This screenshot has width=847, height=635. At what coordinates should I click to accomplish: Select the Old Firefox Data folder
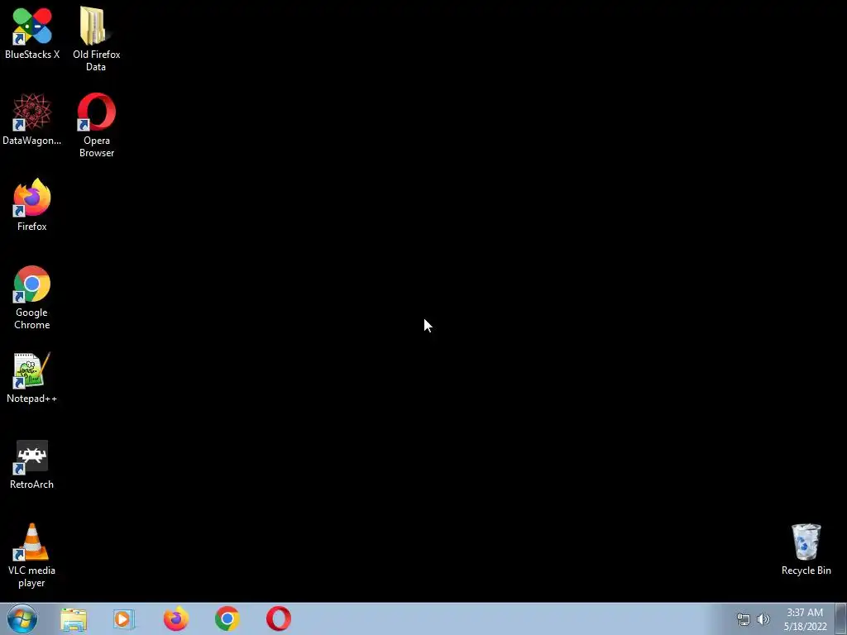pyautogui.click(x=96, y=39)
